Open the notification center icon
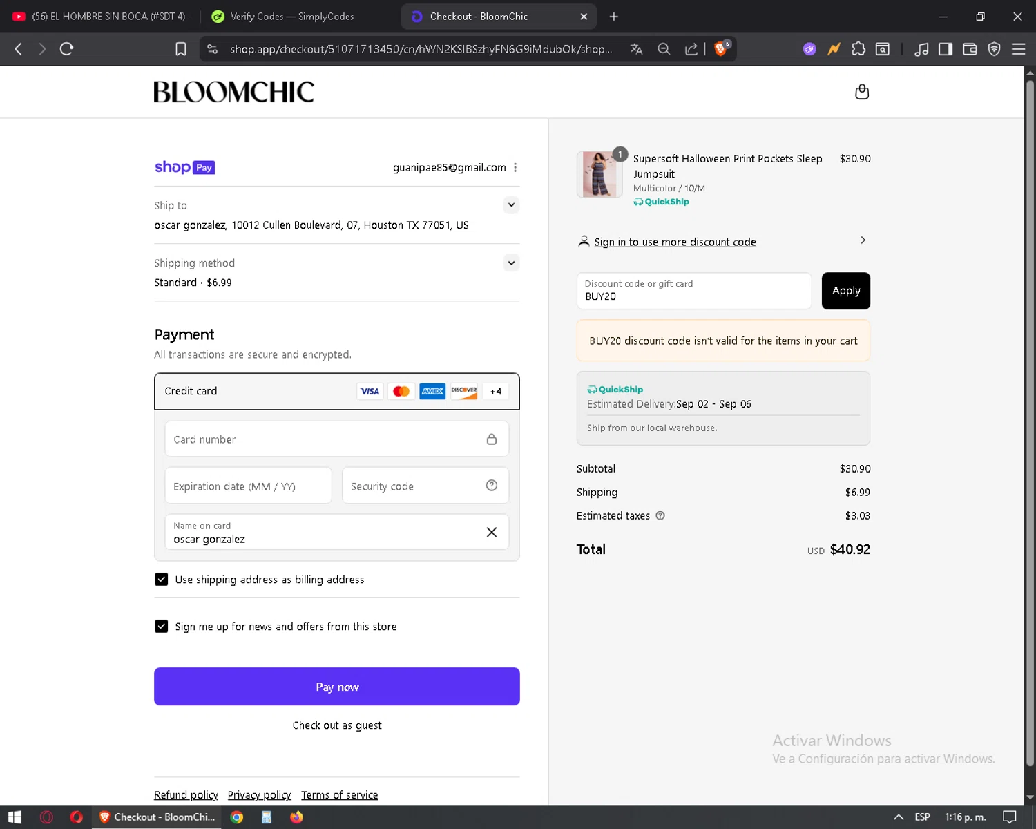The image size is (1036, 829). click(1009, 817)
